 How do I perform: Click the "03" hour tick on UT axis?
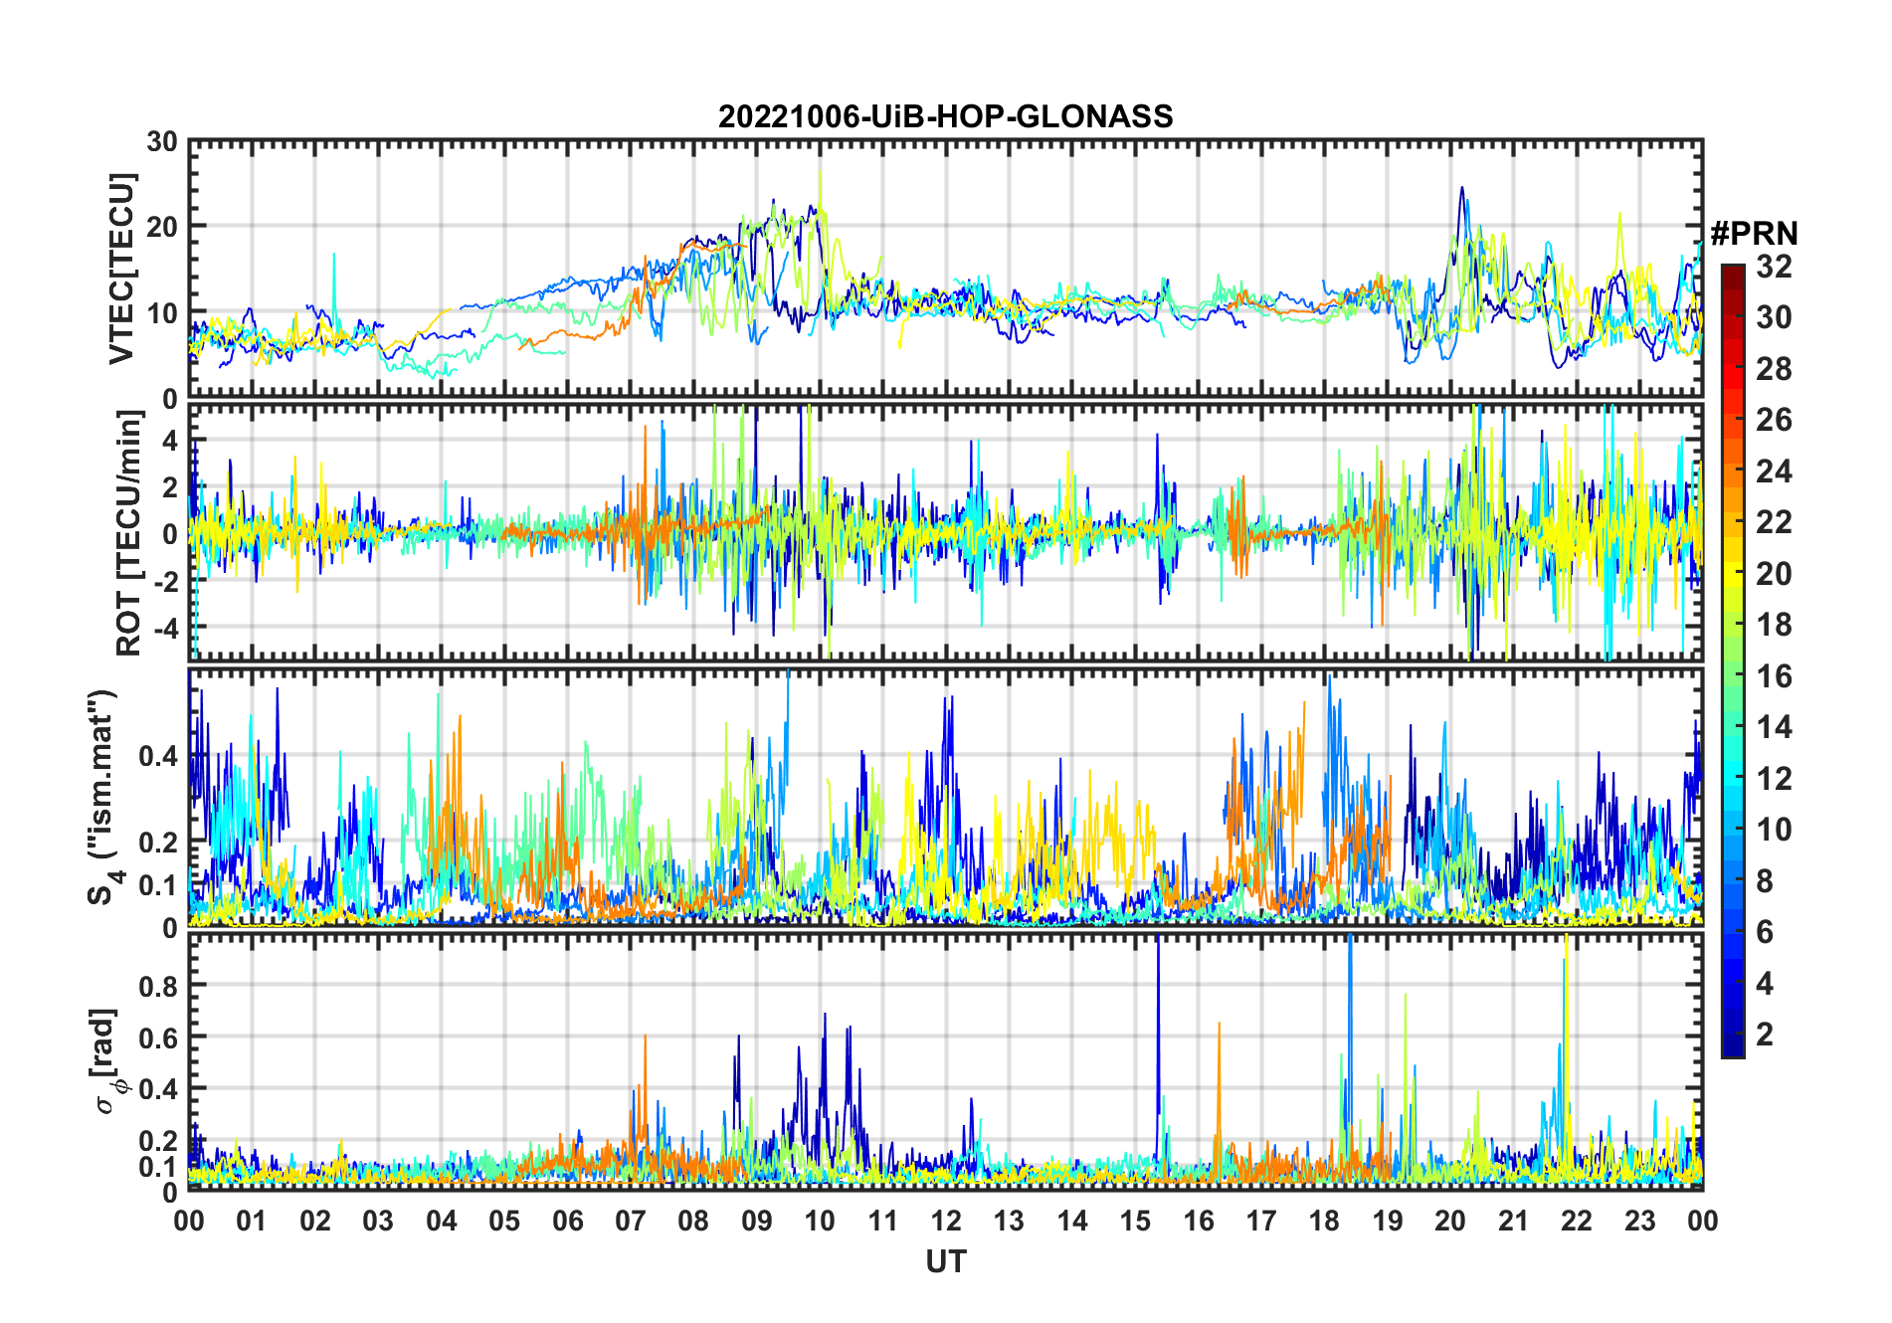point(378,1221)
